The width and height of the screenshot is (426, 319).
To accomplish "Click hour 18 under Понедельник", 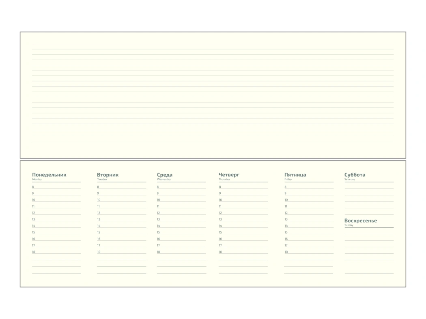I will 33,252.
